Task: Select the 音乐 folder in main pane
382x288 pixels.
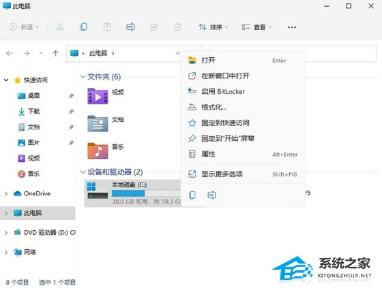Action: (98, 151)
